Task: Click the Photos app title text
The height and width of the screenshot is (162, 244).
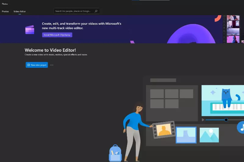Action: coord(5,4)
